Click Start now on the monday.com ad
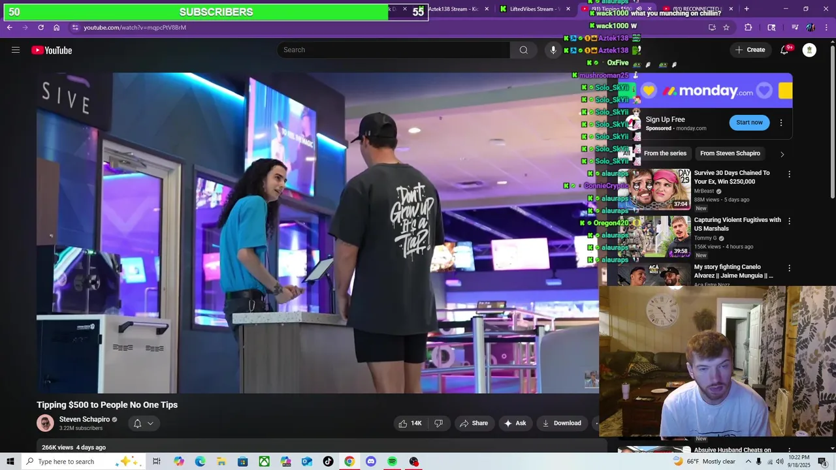836x470 pixels. coord(749,122)
